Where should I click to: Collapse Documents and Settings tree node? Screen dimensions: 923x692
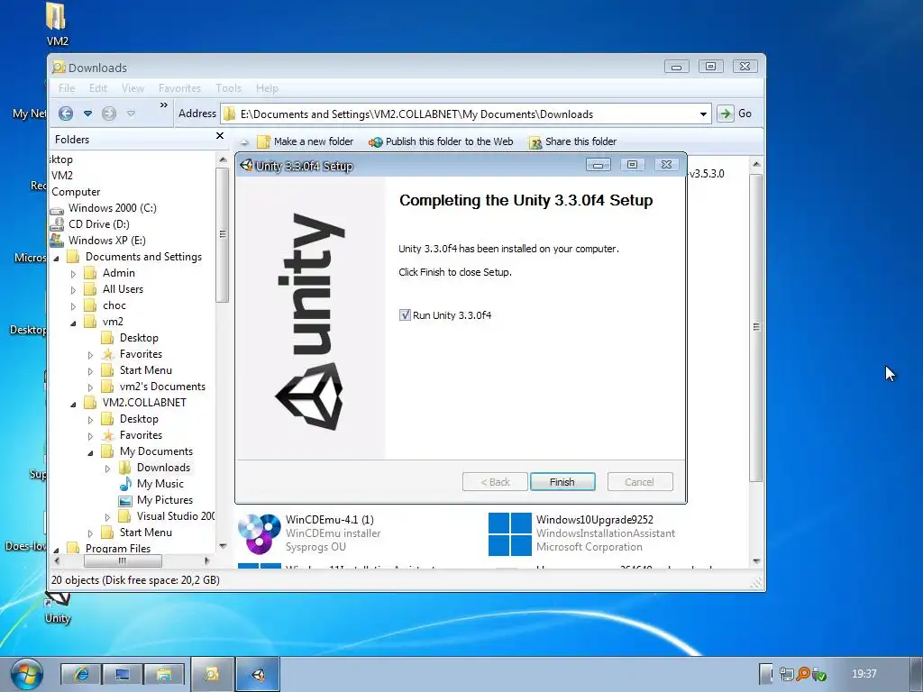57,258
